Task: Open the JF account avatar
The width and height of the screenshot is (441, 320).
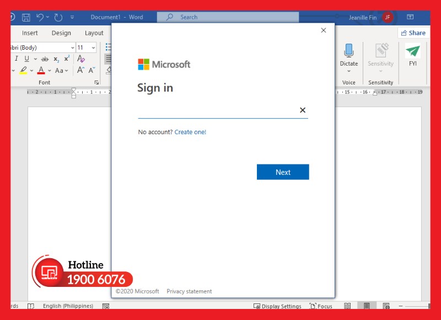Action: coord(388,18)
